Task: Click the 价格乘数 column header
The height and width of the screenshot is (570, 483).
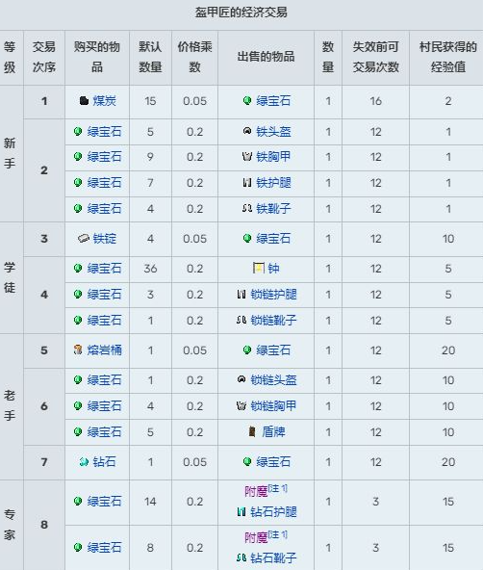Action: tap(194, 57)
